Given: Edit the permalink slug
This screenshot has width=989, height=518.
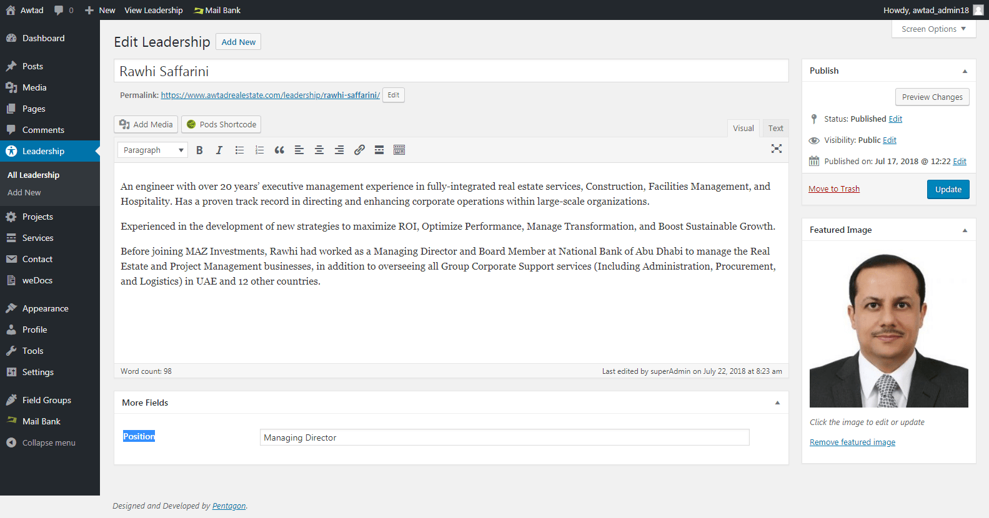Looking at the screenshot, I should (x=394, y=95).
